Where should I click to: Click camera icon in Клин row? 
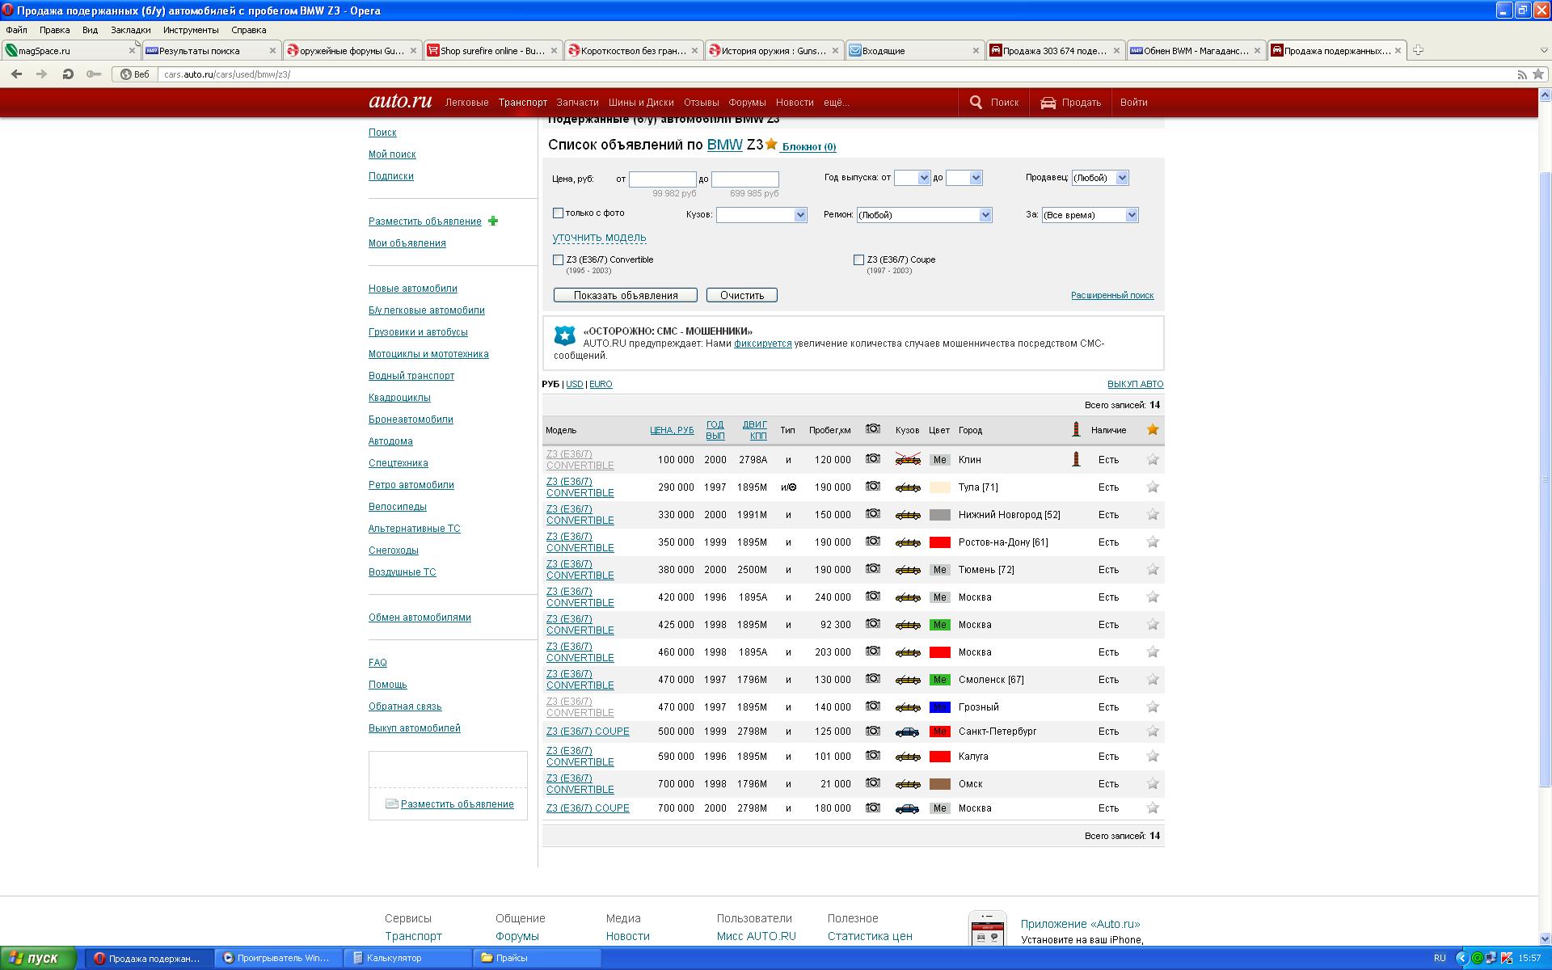pos(873,458)
